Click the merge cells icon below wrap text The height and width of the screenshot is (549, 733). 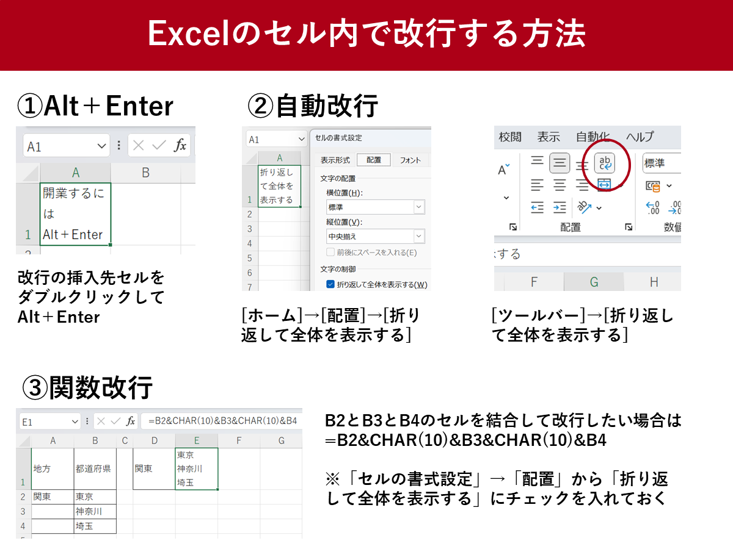(605, 184)
